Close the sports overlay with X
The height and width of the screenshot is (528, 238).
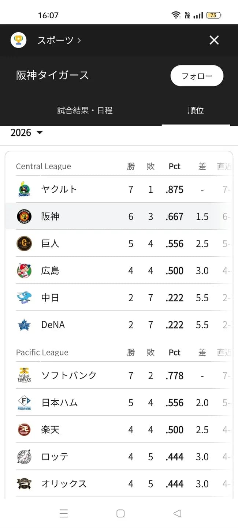(x=214, y=40)
